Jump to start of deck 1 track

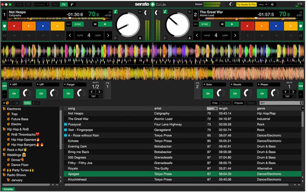click(x=95, y=24)
